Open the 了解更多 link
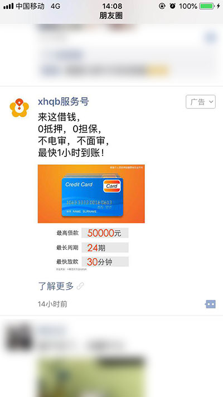 [56, 286]
